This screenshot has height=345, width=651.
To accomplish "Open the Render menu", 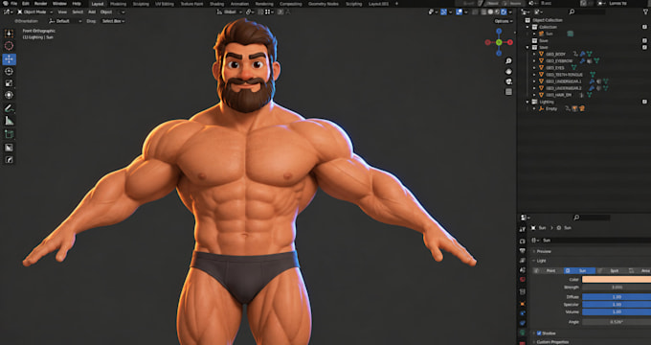I will click(40, 3).
